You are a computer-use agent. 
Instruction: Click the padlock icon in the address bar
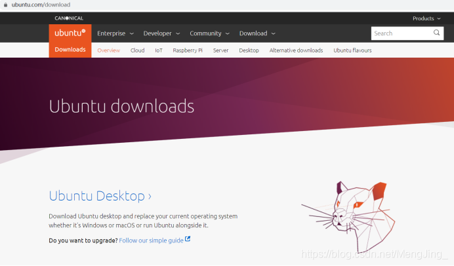click(x=5, y=5)
